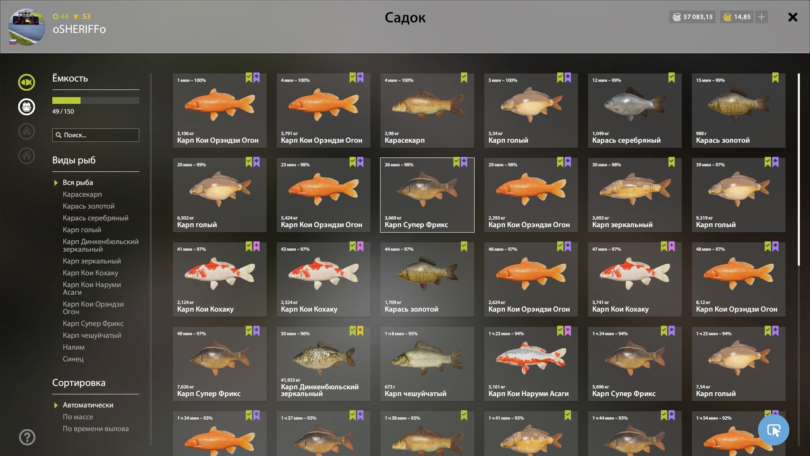Select Автоматически sorting option
810x456 pixels.
coord(88,405)
